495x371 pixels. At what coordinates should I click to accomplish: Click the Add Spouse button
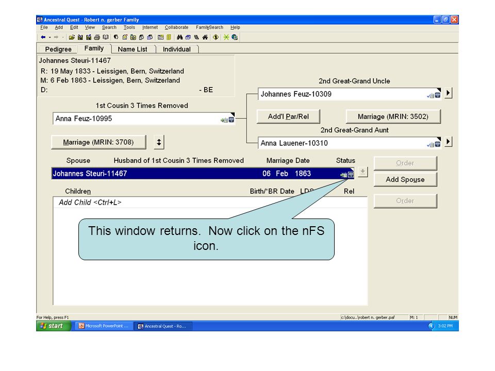[x=405, y=179]
